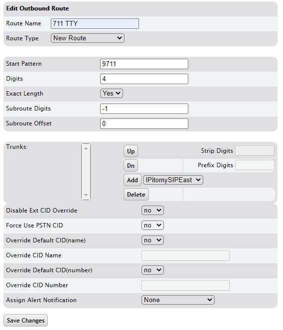Open the Override Default CID(number) dropdown
This screenshot has height=330, width=283.
(152, 270)
